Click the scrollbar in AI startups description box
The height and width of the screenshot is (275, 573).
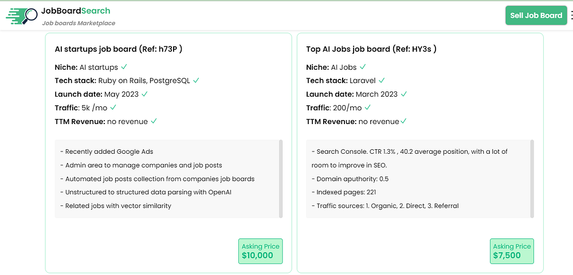pyautogui.click(x=281, y=178)
